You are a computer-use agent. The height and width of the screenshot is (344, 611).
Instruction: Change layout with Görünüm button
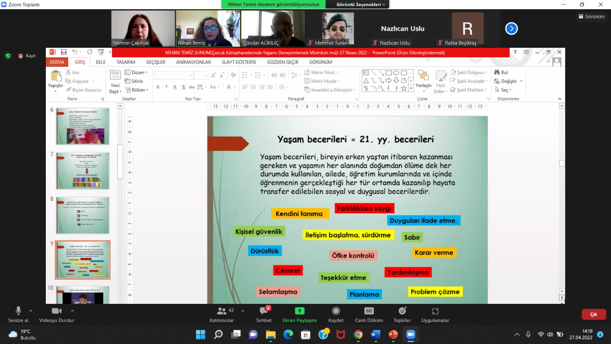(x=592, y=16)
